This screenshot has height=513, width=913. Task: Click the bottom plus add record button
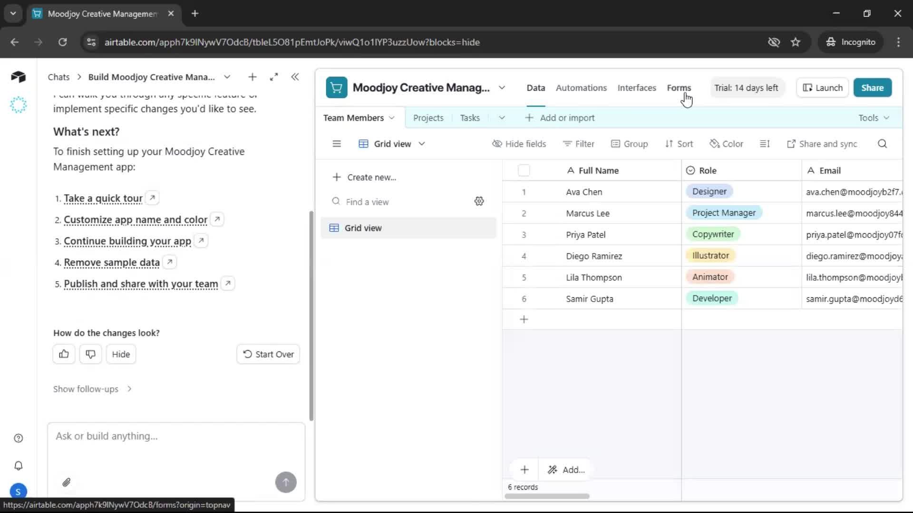coord(524,470)
